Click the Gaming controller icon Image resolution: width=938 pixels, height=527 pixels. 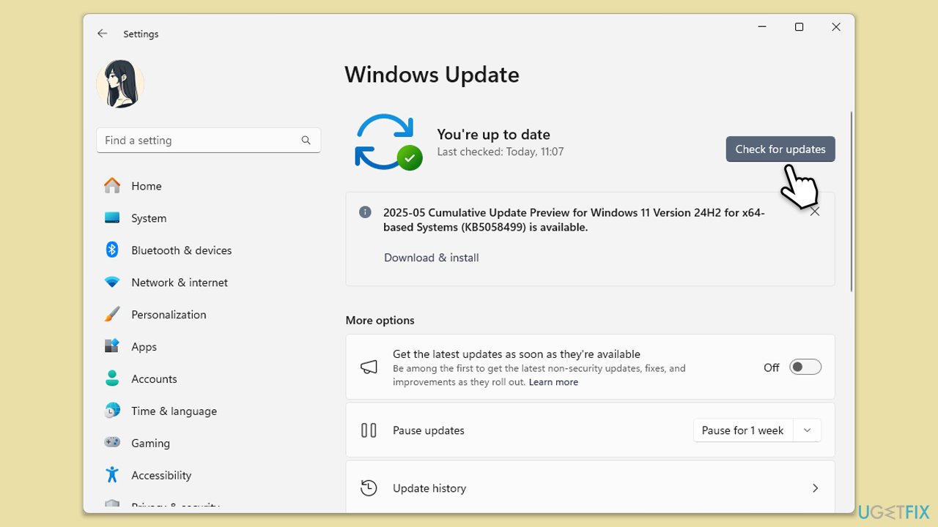pos(112,443)
